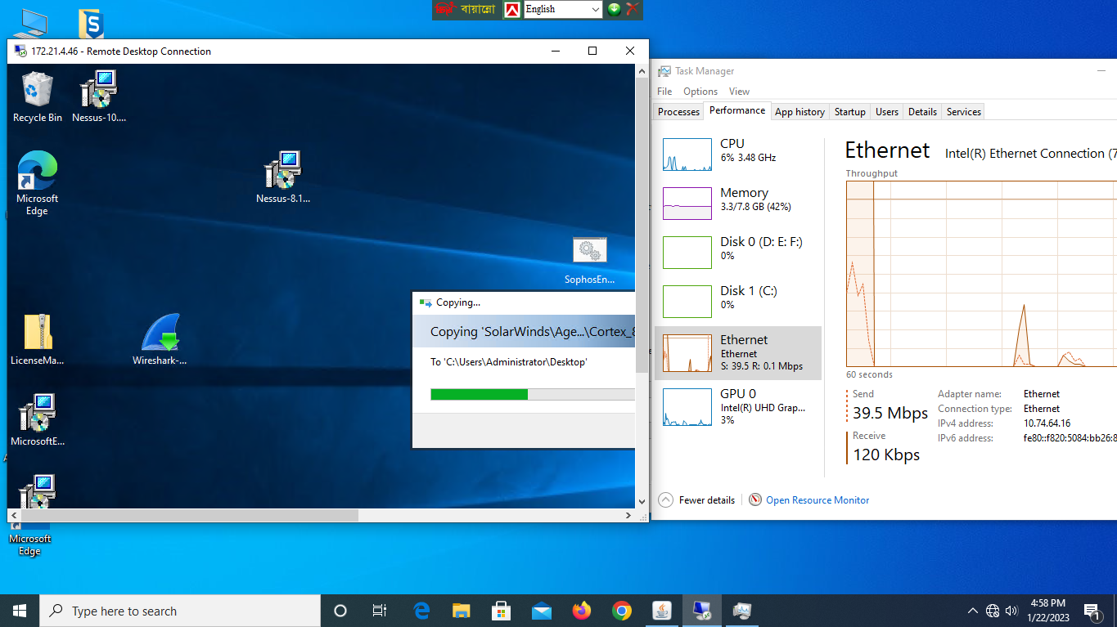Select the MicrosoftE... installer icon
The width and height of the screenshot is (1117, 627).
point(37,420)
